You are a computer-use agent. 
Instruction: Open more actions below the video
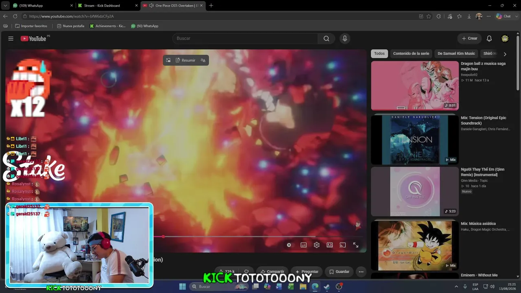point(361,271)
